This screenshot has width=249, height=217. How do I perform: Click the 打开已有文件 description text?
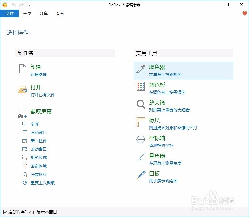(x=43, y=95)
